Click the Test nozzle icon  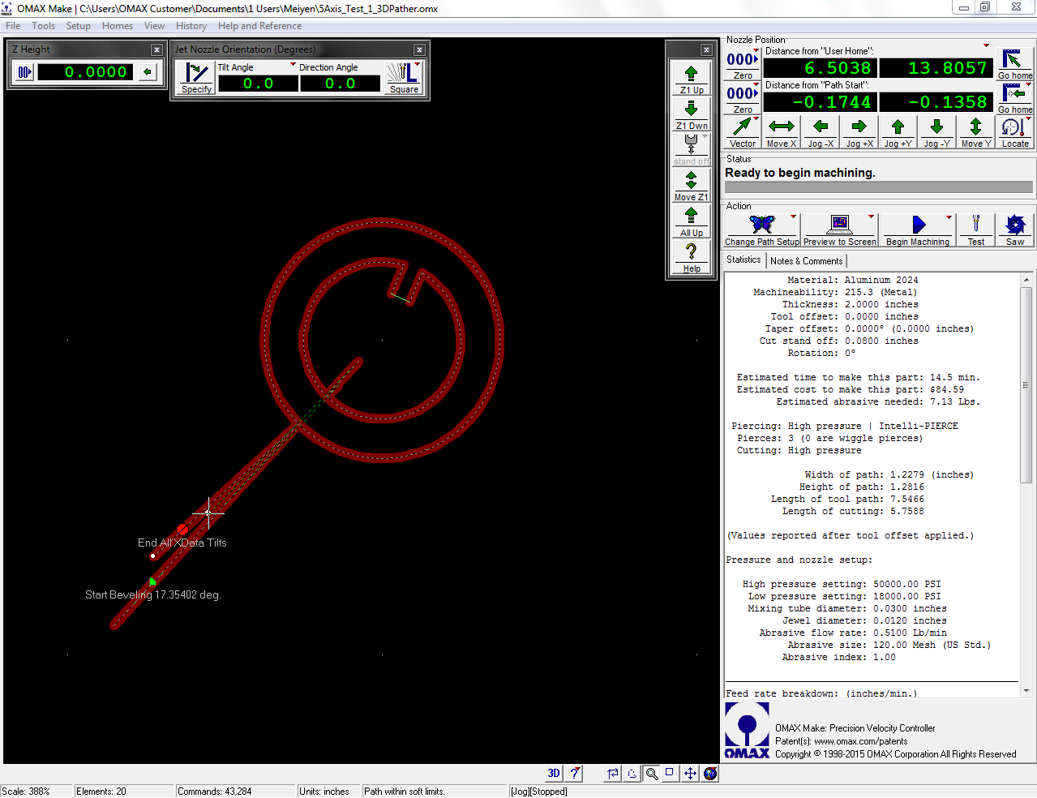976,225
